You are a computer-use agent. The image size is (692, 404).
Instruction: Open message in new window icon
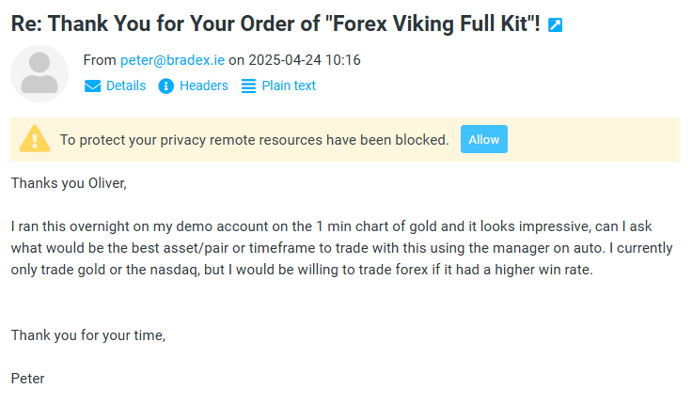(x=556, y=25)
